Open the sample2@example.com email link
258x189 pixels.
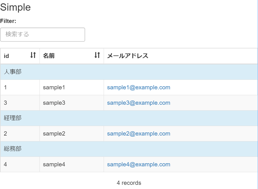[x=138, y=134]
